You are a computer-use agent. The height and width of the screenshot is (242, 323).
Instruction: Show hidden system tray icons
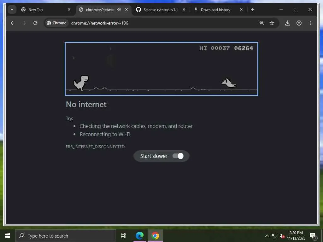(267, 236)
